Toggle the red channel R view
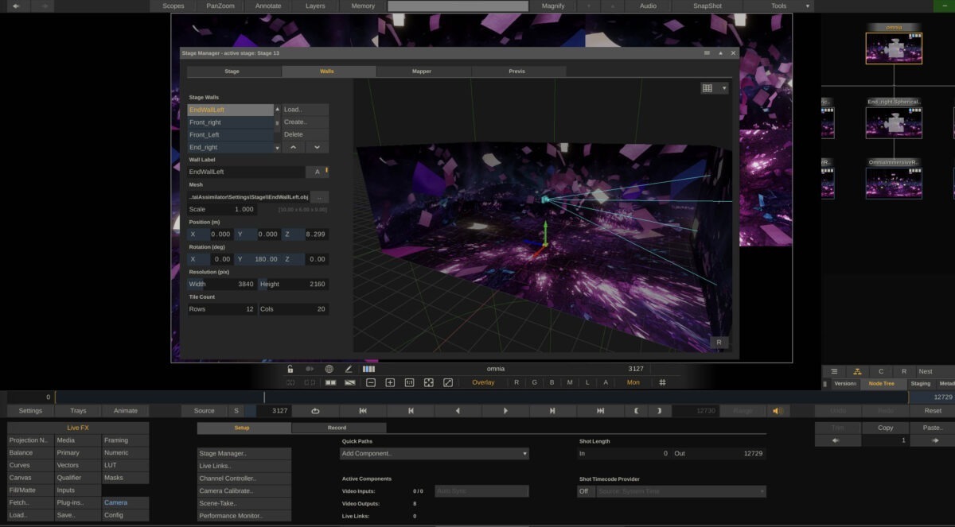This screenshot has width=955, height=527. [516, 382]
